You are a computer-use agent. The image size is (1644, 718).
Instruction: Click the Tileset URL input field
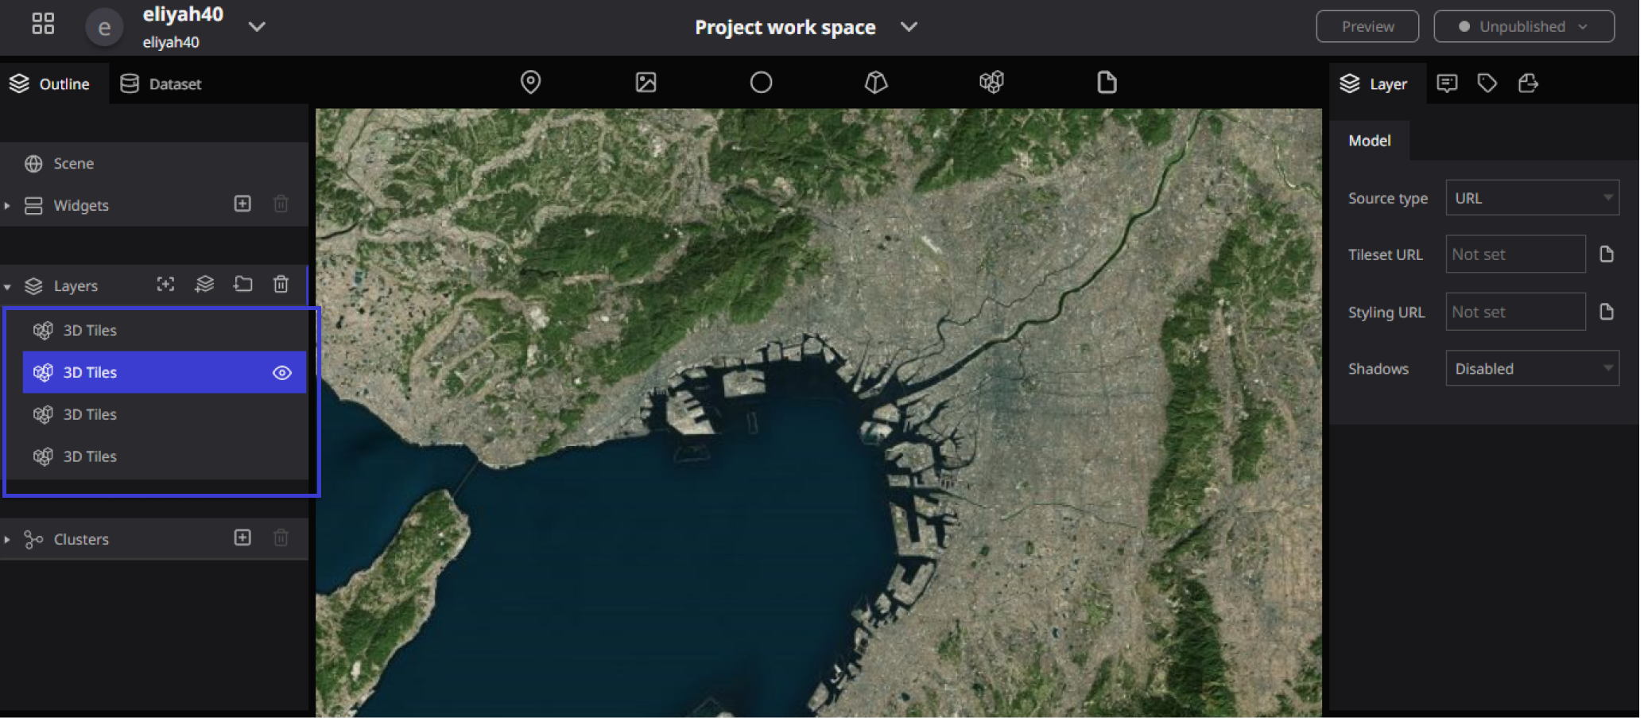1515,254
